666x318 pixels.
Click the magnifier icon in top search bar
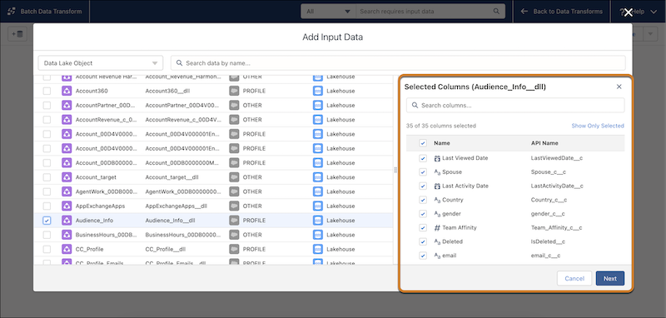(x=496, y=12)
